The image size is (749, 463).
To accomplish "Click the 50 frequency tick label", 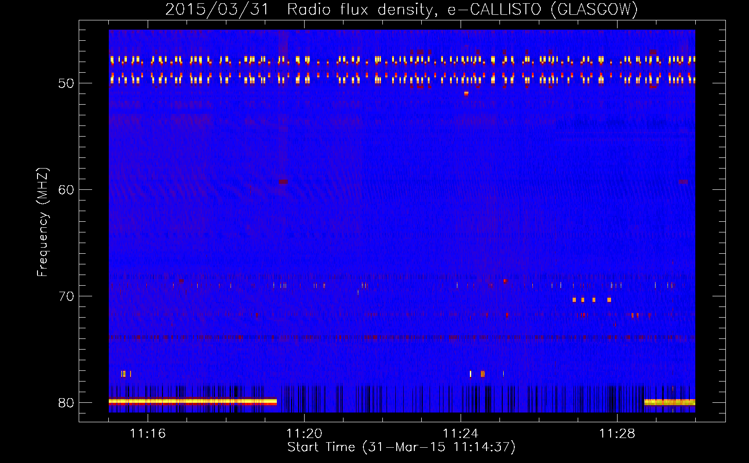I will 66,83.
